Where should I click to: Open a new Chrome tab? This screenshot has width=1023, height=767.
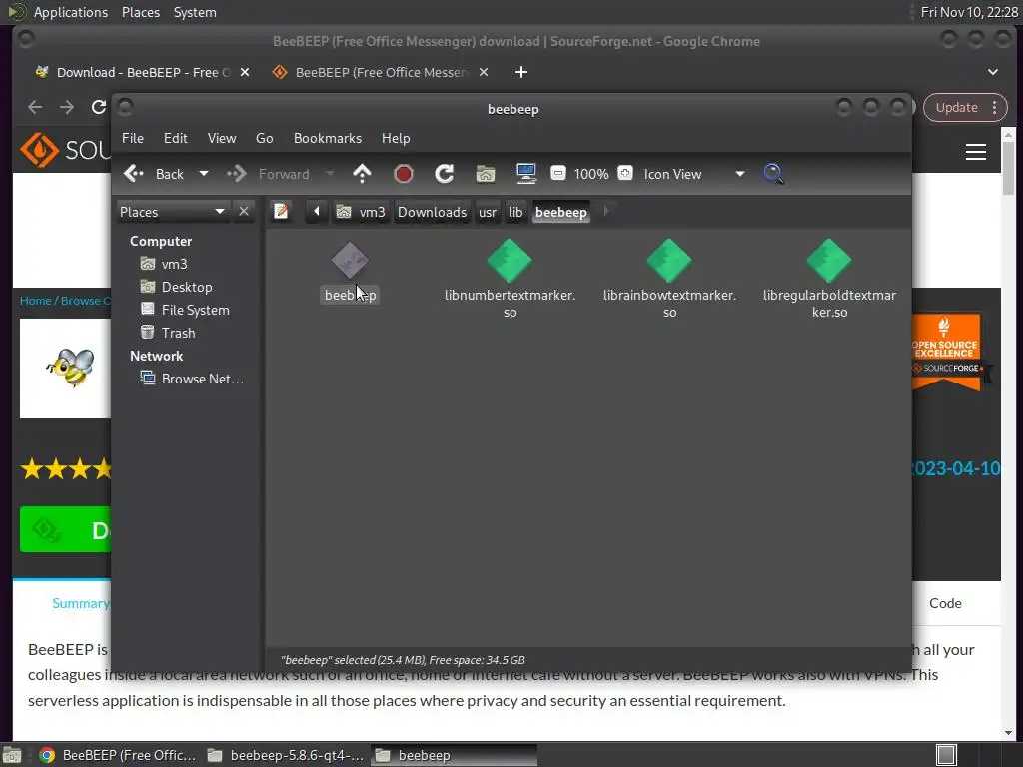tap(521, 72)
